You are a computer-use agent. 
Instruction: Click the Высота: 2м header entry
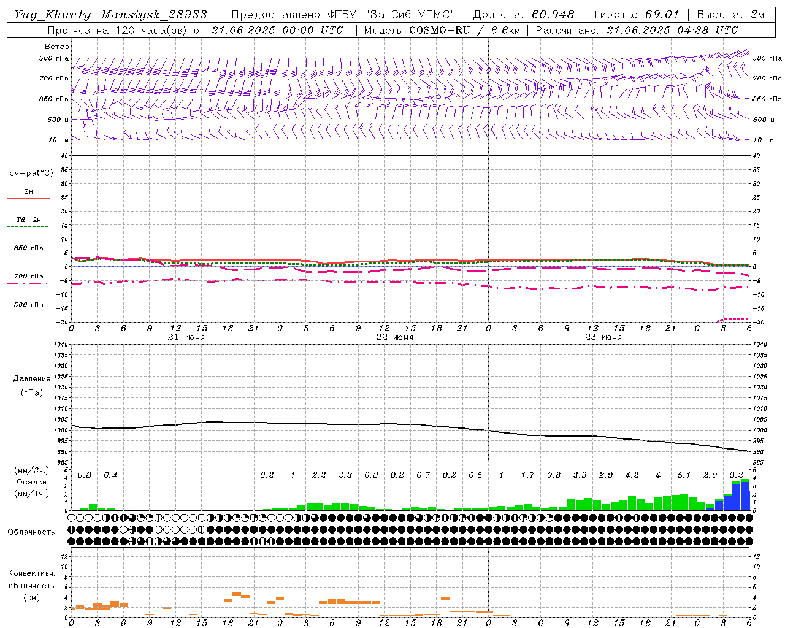730,15
